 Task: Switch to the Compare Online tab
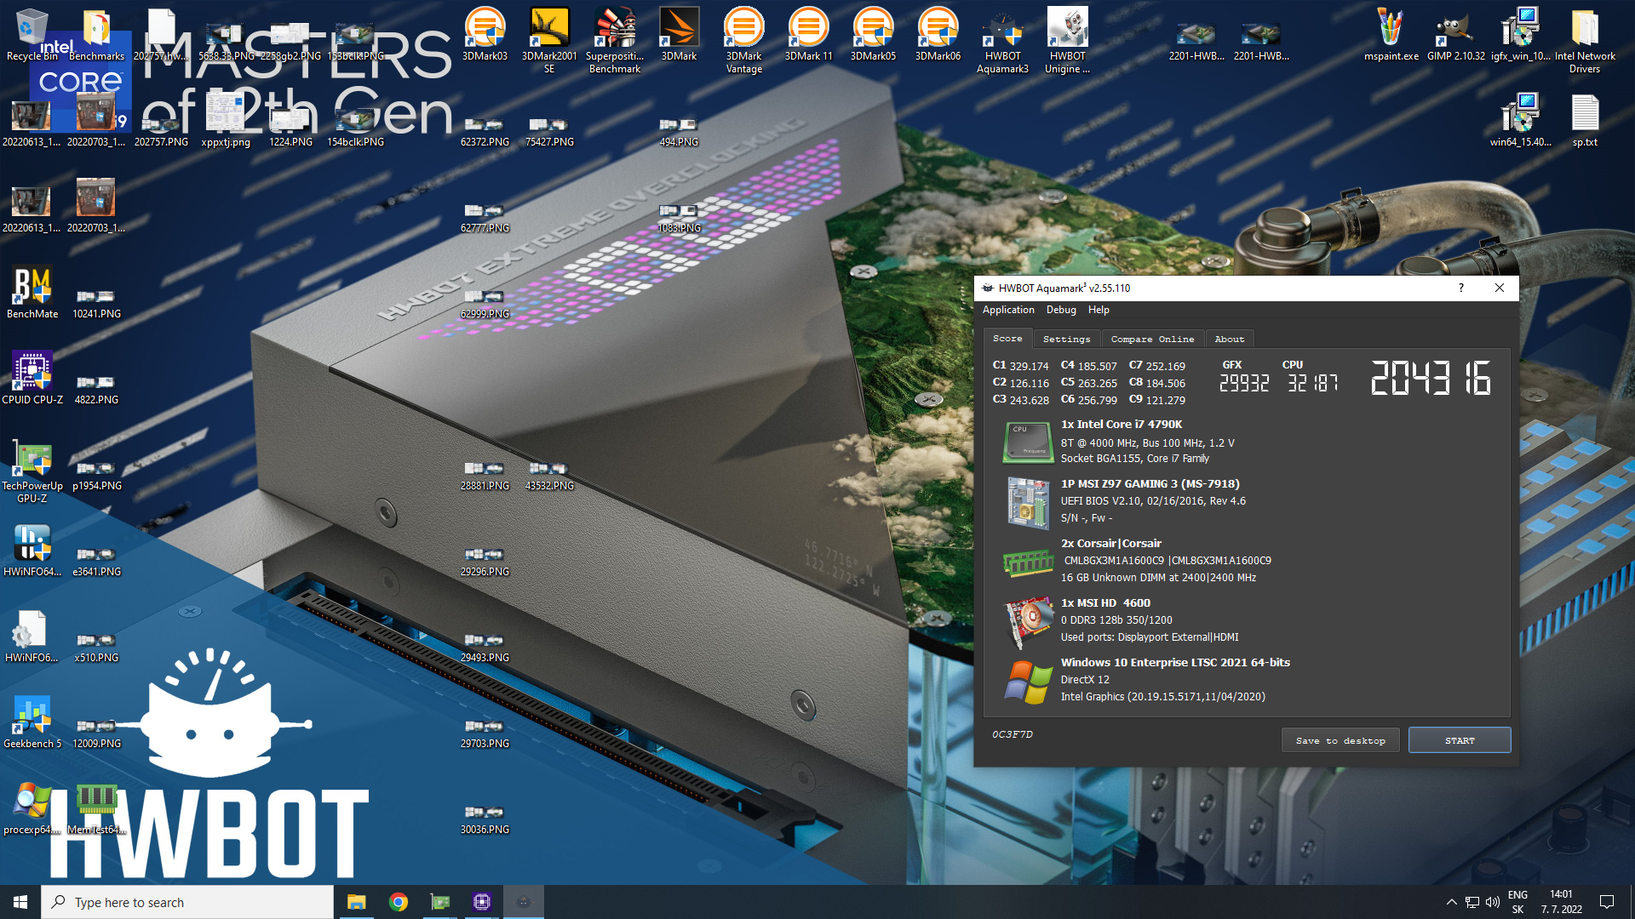click(x=1152, y=339)
